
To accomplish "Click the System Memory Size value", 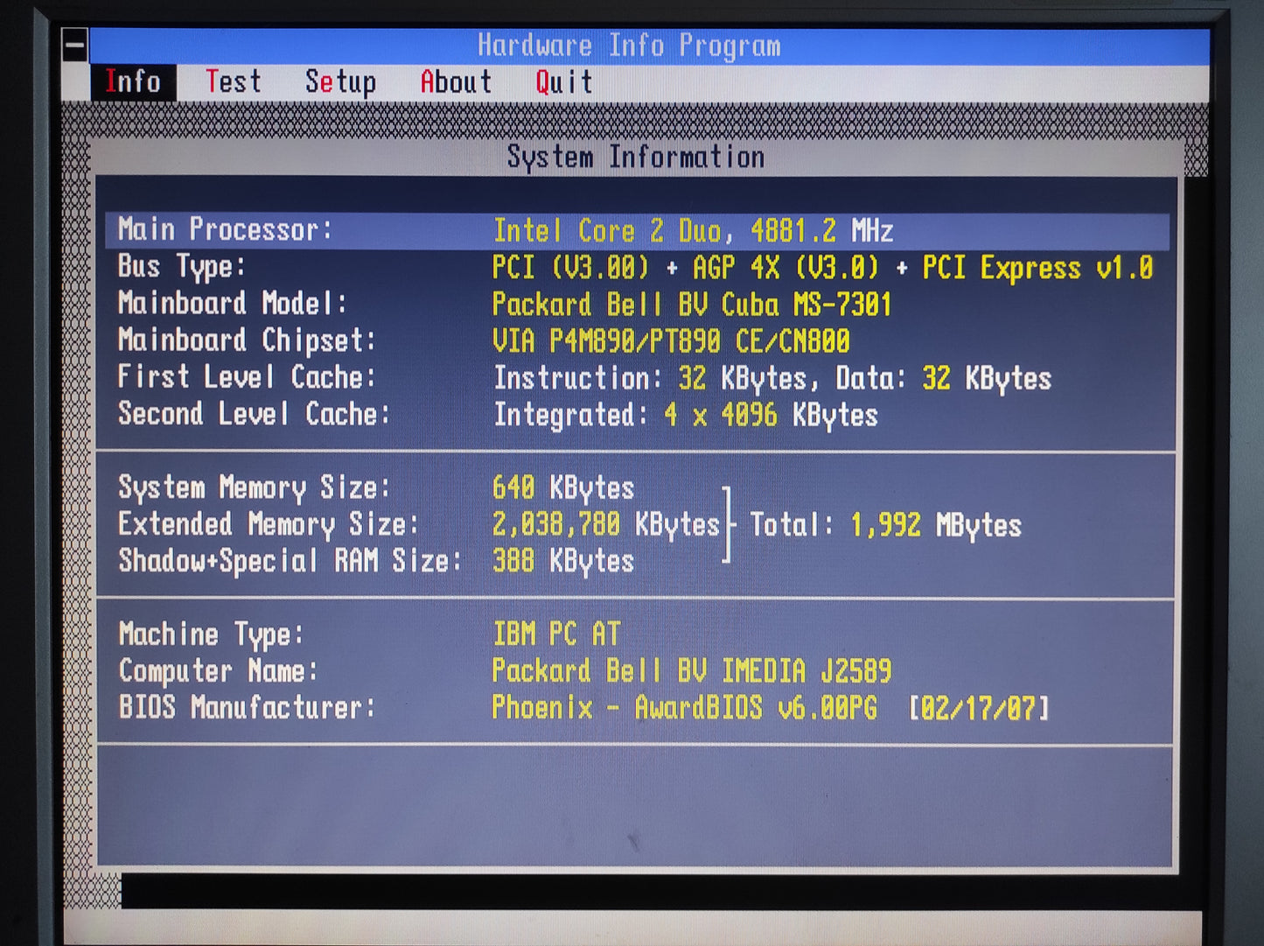I will click(564, 487).
